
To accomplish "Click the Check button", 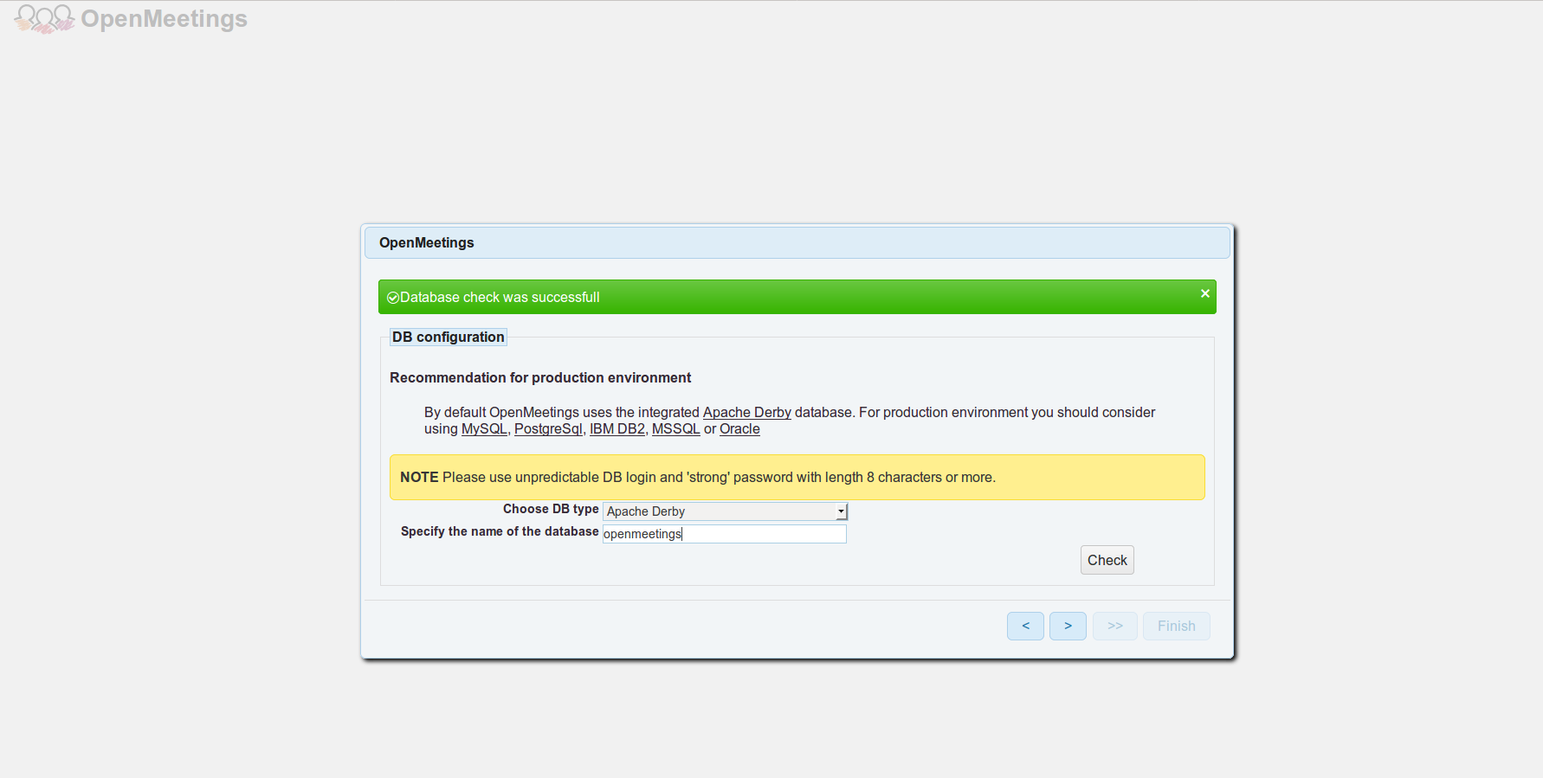I will (1107, 560).
